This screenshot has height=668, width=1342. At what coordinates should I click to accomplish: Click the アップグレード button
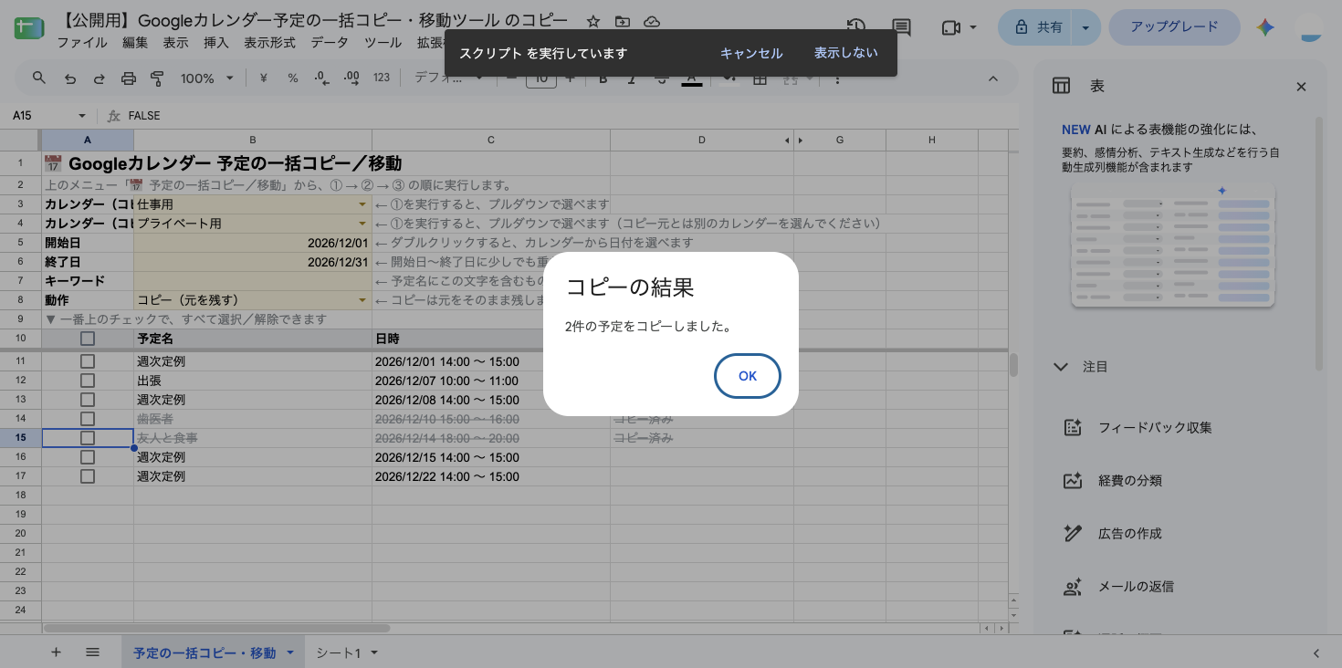(x=1174, y=27)
